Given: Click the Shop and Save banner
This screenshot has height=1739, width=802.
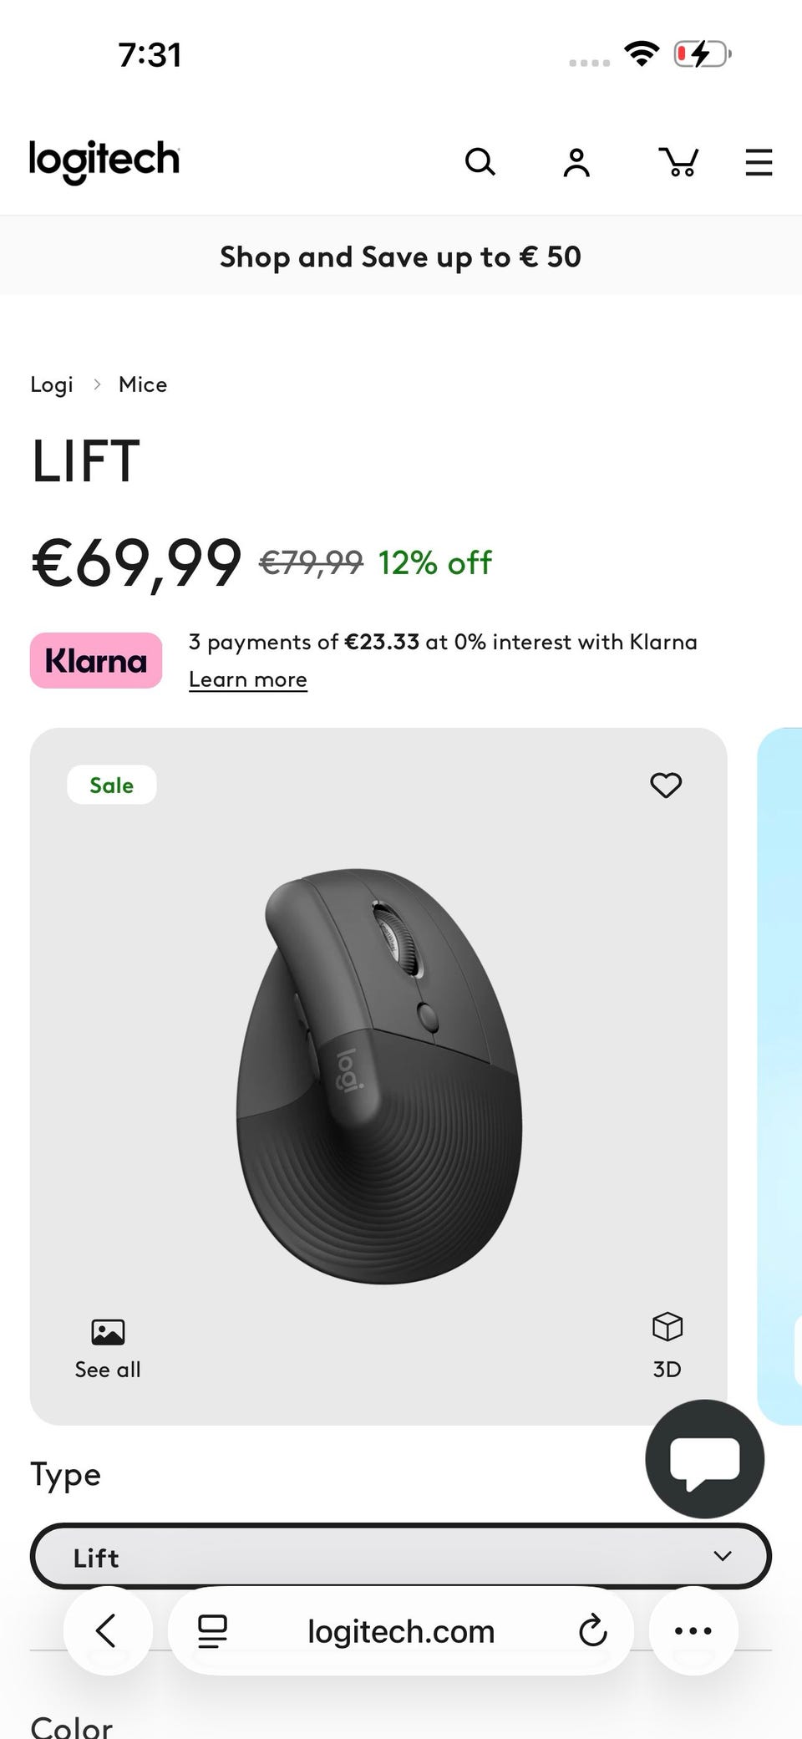Looking at the screenshot, I should tap(401, 256).
